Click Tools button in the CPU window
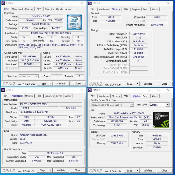 coord(43,84)
